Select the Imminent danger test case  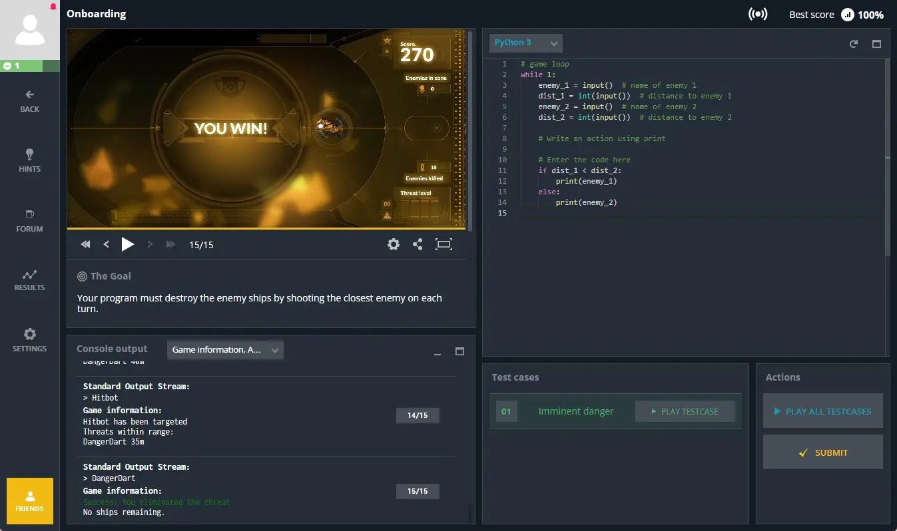575,411
